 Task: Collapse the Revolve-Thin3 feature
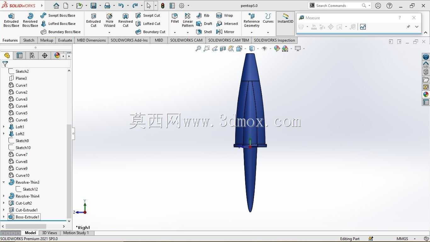coord(4,182)
